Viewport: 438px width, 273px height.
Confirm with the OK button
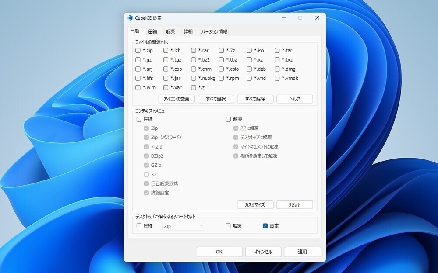pos(219,252)
